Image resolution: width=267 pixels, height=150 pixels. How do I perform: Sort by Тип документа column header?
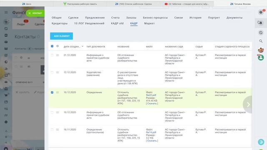[96, 47]
